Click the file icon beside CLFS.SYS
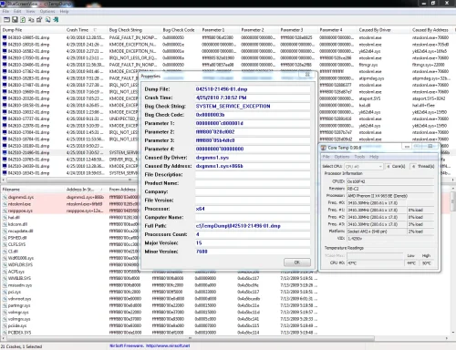Viewport: 456px width, 350px height. tap(5, 244)
